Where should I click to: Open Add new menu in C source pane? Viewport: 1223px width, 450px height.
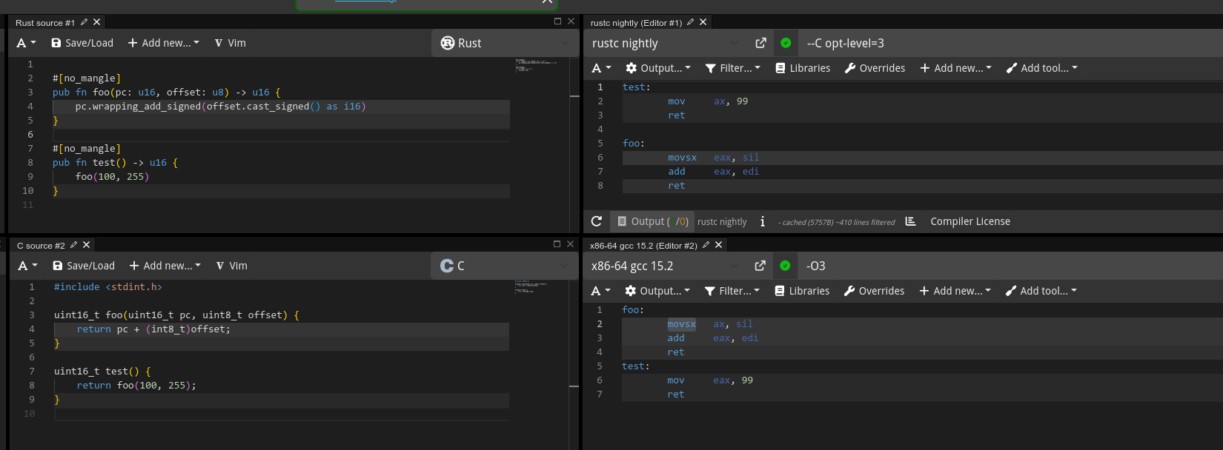pos(165,266)
